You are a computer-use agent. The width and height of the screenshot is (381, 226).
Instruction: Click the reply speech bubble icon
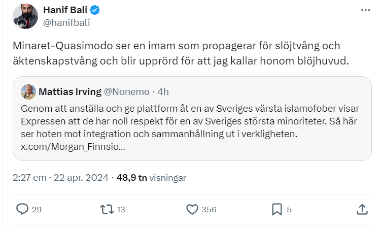click(22, 209)
